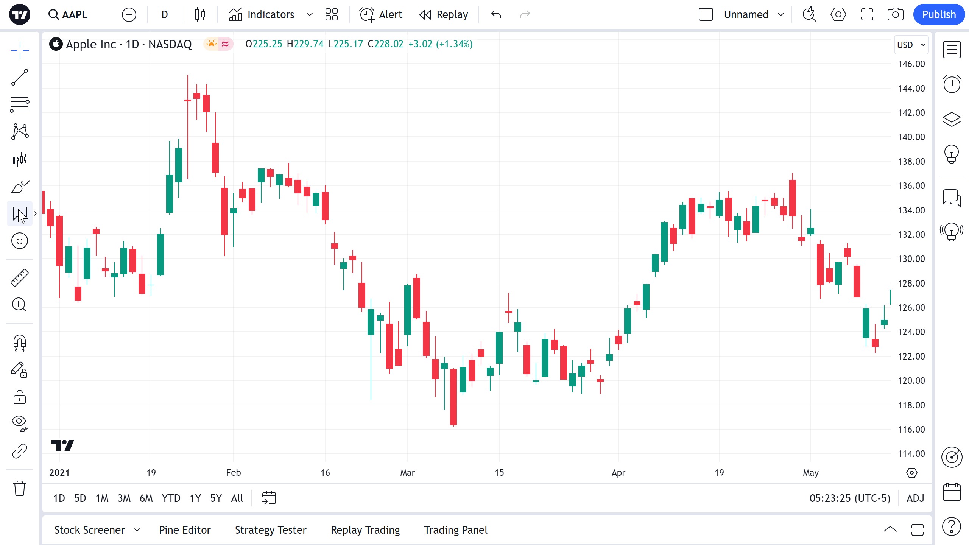Open the Unnamed layout dropdown arrow
This screenshot has height=545, width=969.
click(781, 15)
